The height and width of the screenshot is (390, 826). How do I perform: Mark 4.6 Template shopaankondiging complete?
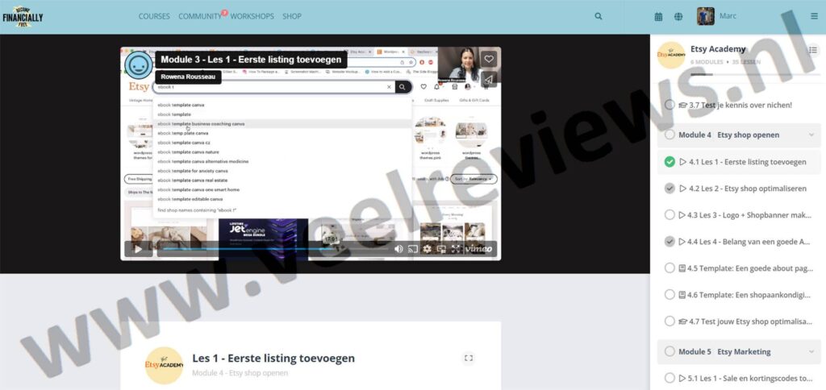click(670, 295)
